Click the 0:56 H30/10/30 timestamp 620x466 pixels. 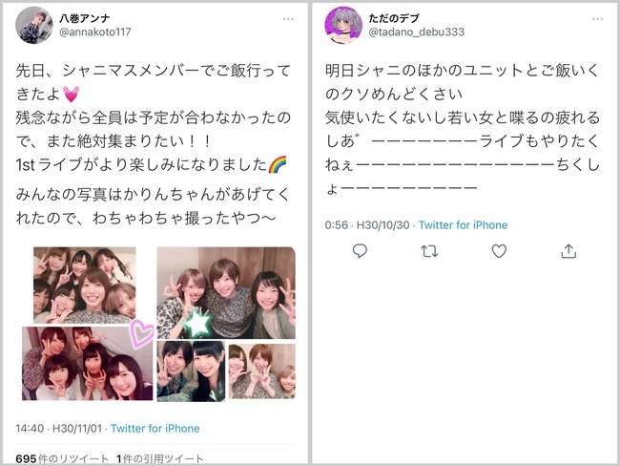coord(367,225)
